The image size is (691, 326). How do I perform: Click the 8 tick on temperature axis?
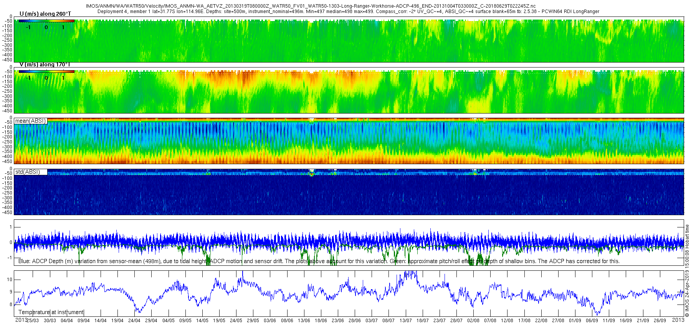coord(11,305)
